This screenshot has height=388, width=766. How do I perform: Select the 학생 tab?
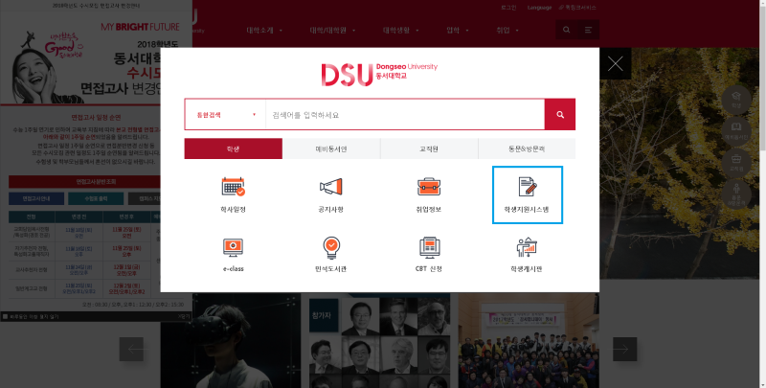[233, 148]
